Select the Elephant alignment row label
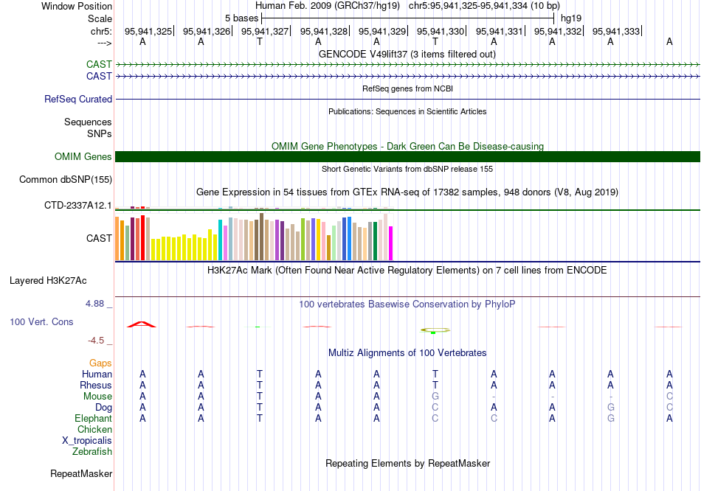The width and height of the screenshot is (701, 491). pos(93,419)
